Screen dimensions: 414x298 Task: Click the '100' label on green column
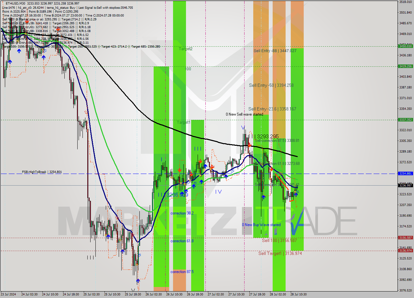pos(188,69)
